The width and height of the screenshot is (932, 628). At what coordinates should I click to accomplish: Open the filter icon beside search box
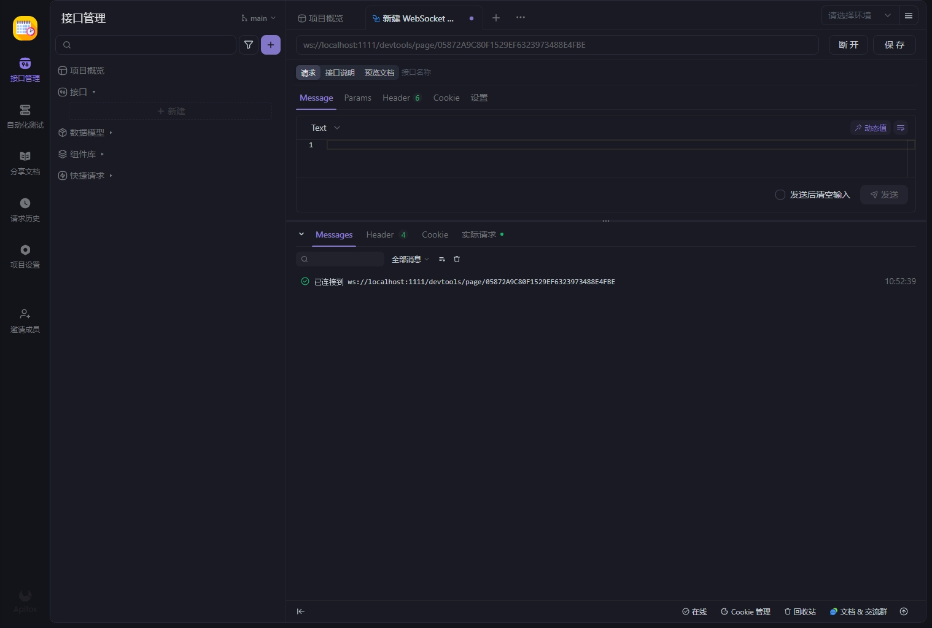(248, 45)
